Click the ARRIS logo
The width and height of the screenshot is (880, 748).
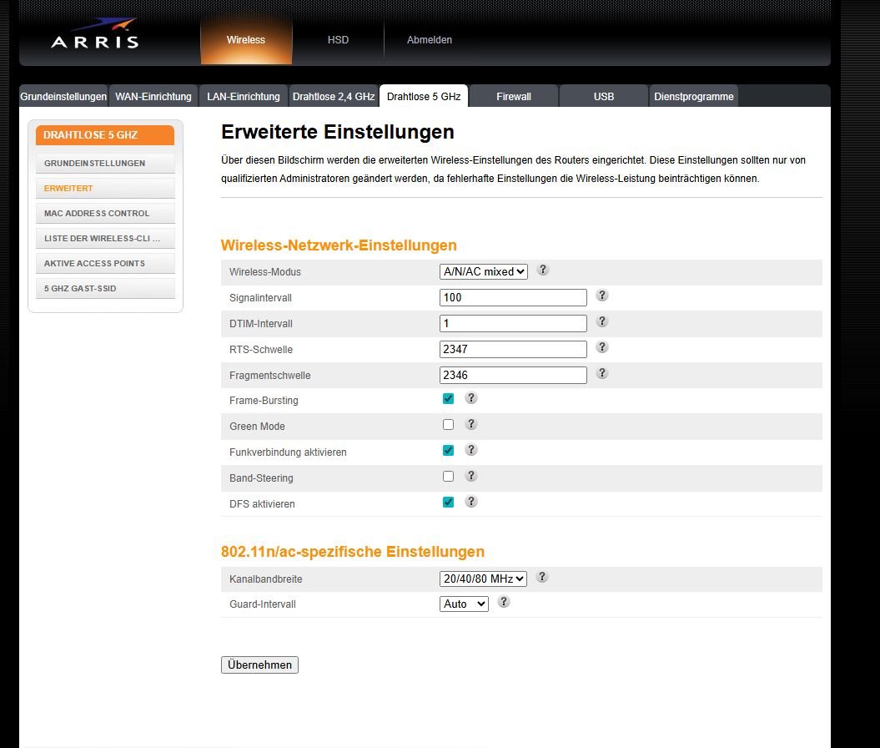(x=95, y=34)
